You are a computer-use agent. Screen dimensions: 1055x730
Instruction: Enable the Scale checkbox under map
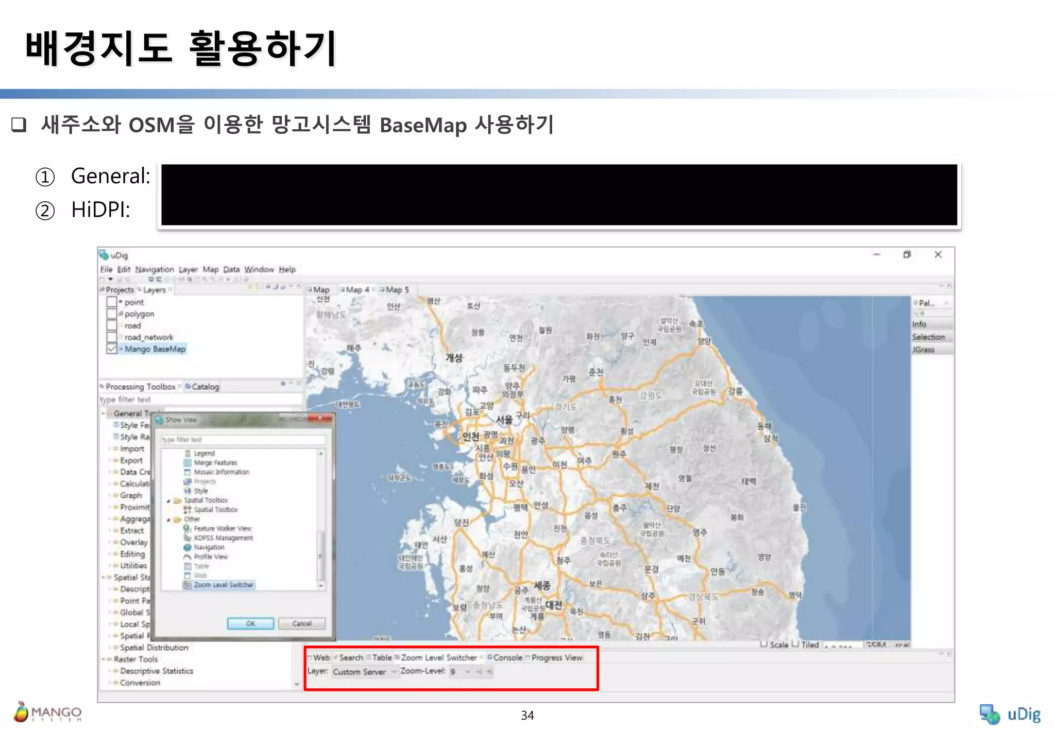764,644
